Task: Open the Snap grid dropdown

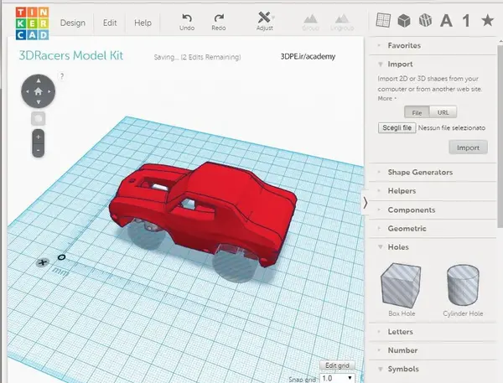Action: point(338,378)
